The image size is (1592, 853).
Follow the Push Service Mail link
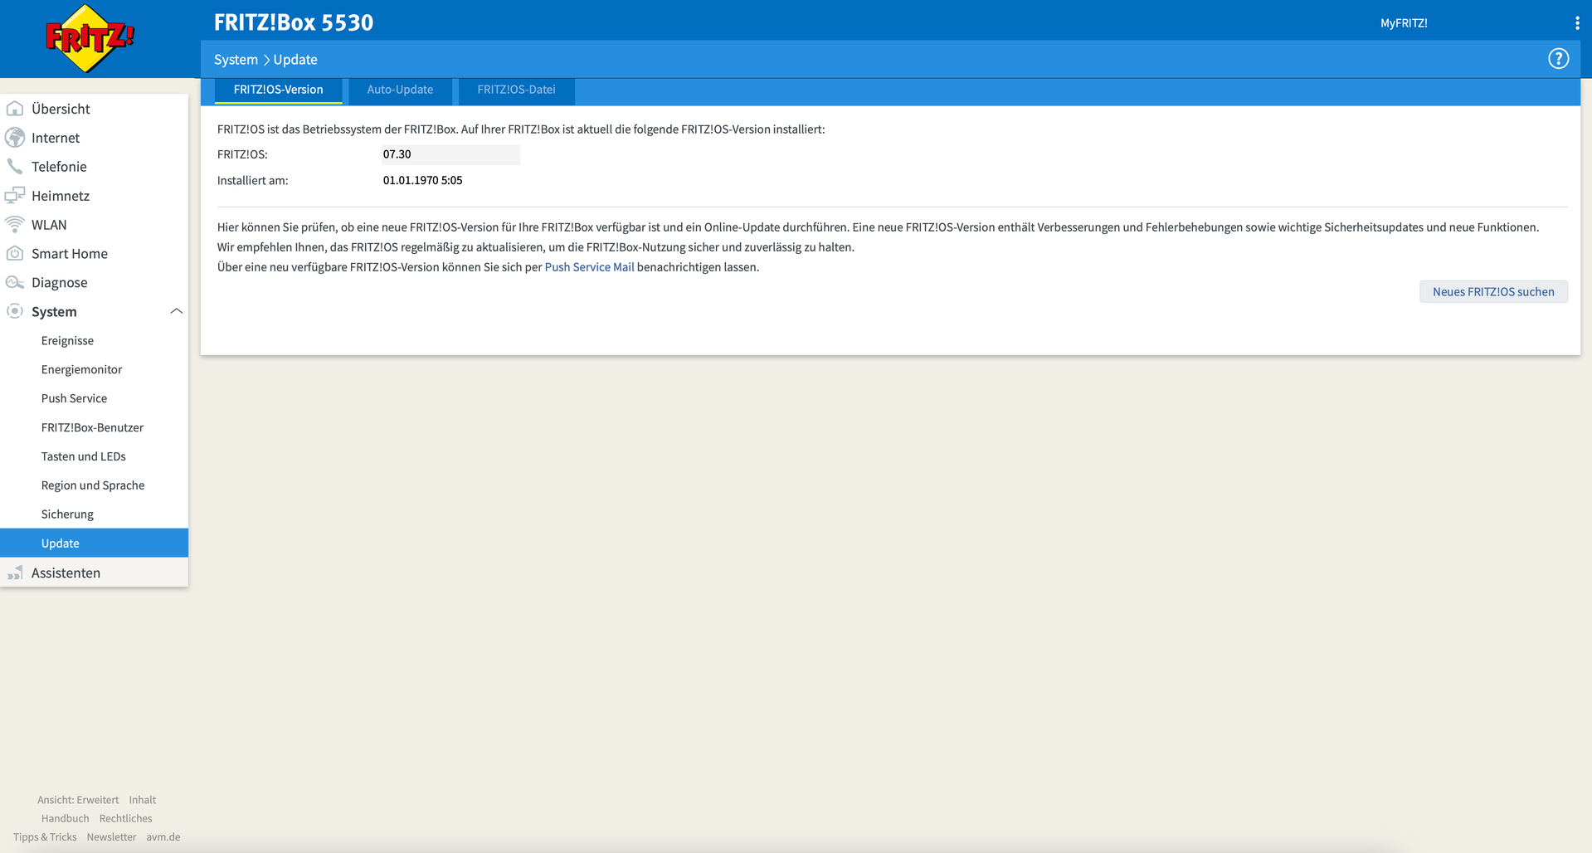(589, 267)
